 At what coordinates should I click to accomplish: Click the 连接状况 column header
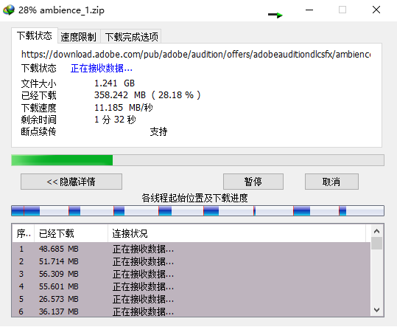[x=237, y=233]
